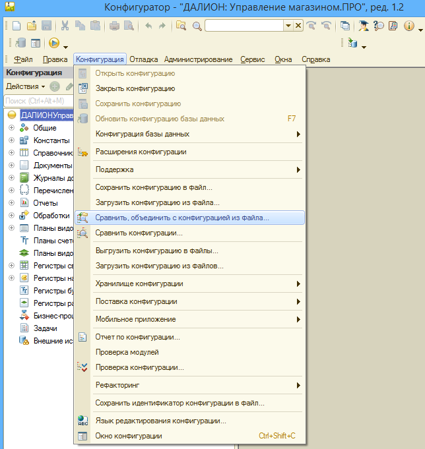Click the Copy toolbar icon
This screenshot has width=425, height=449.
pos(80,26)
